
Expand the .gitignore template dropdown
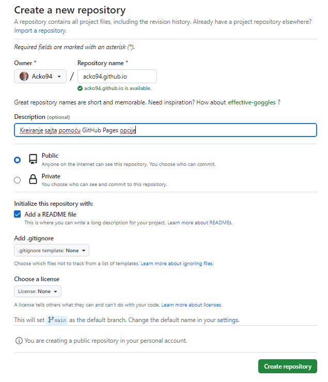point(52,250)
